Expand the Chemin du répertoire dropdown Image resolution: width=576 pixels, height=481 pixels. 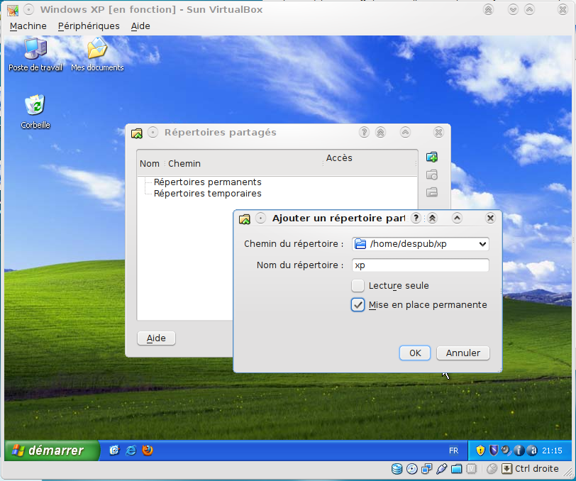[x=483, y=244]
